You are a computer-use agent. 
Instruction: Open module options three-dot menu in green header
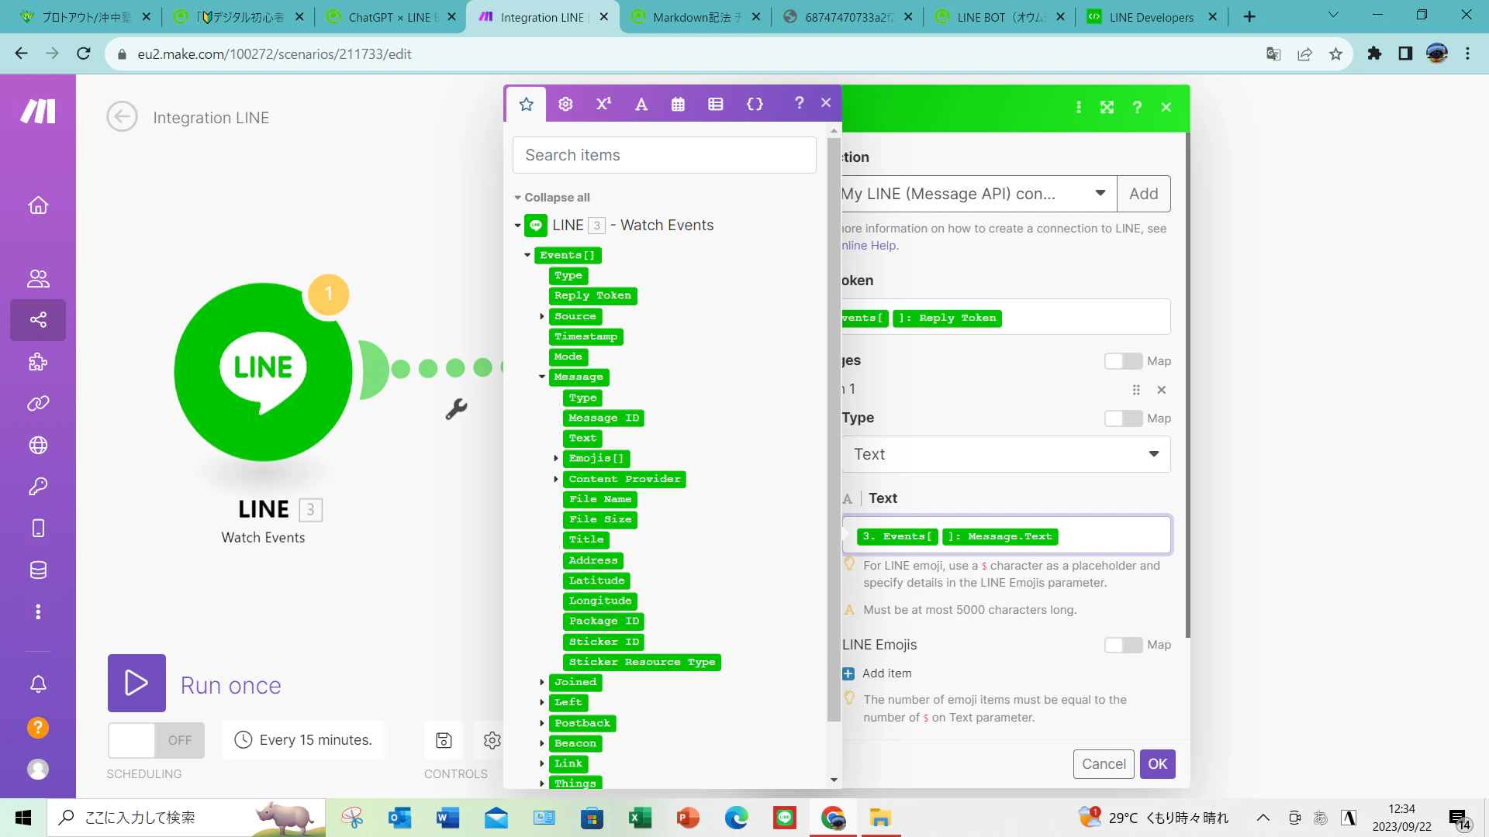pos(1079,108)
